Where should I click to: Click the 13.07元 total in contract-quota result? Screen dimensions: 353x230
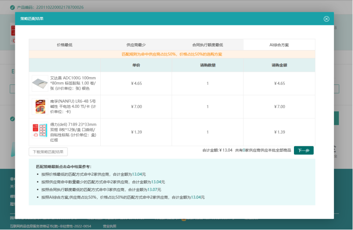(155, 190)
